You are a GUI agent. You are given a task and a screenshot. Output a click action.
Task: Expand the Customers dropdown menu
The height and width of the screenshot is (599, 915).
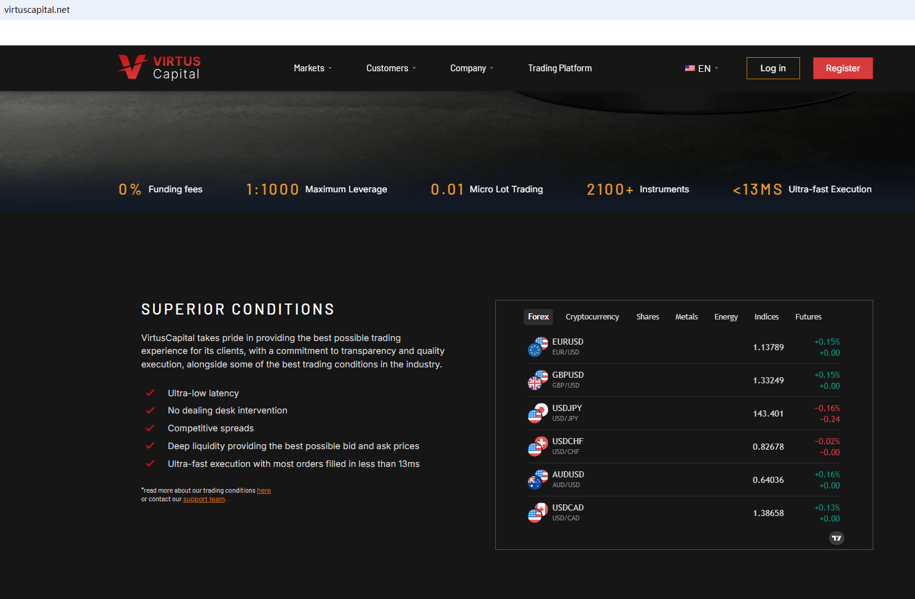tap(391, 68)
